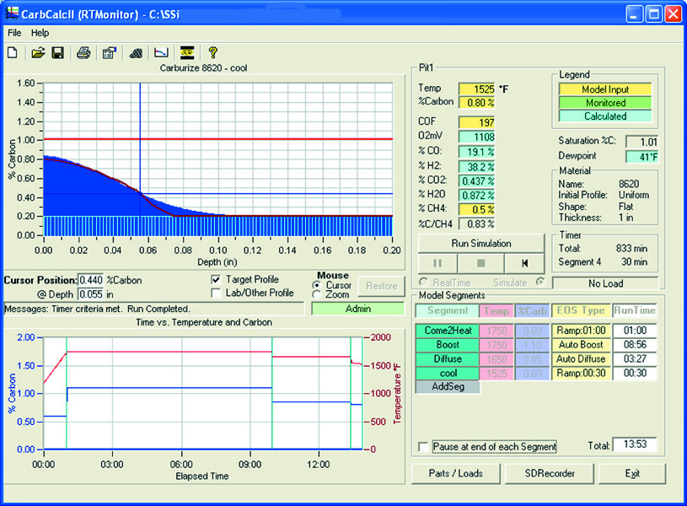
Task: Click the yellow SSi logo toolbar icon
Action: click(x=187, y=53)
